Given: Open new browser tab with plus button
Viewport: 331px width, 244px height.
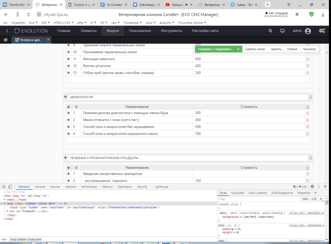Looking at the screenshot, I should click(x=268, y=4).
